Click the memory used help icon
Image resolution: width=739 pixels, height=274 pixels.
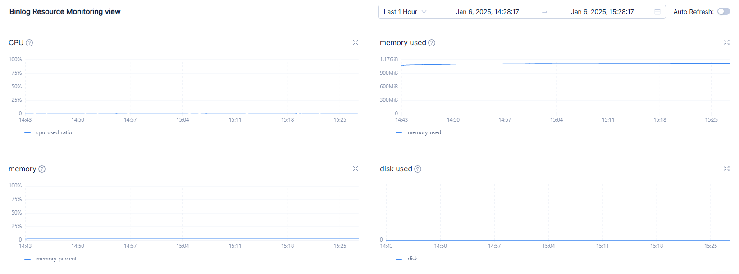click(x=432, y=43)
